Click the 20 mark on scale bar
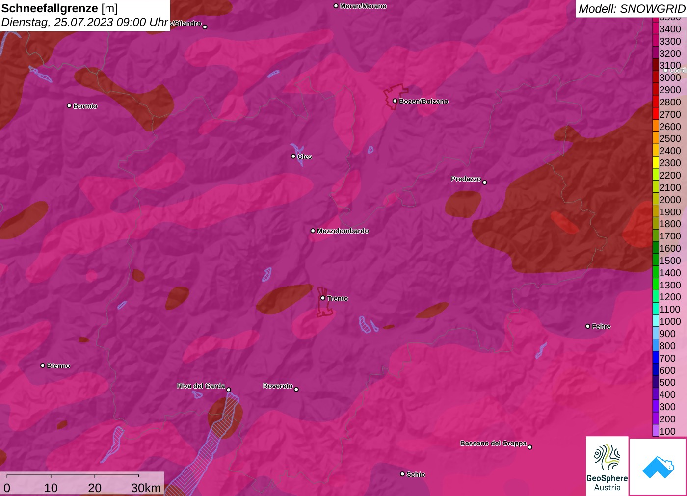The height and width of the screenshot is (496, 687). coord(95,488)
